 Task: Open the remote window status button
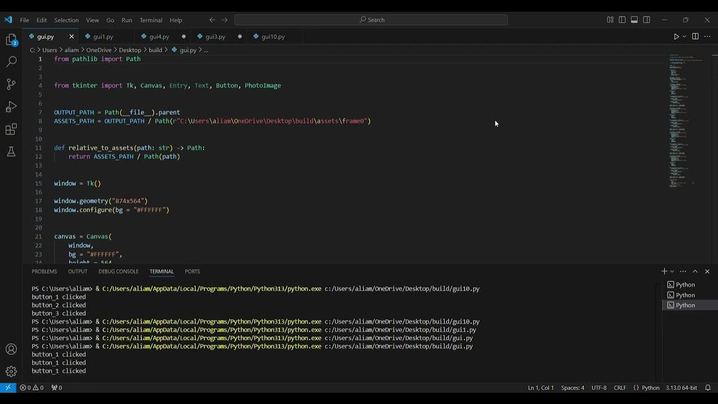8,388
